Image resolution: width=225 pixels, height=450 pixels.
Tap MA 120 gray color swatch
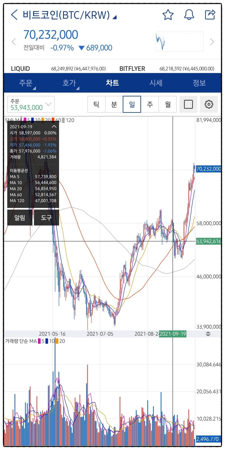click(63, 120)
